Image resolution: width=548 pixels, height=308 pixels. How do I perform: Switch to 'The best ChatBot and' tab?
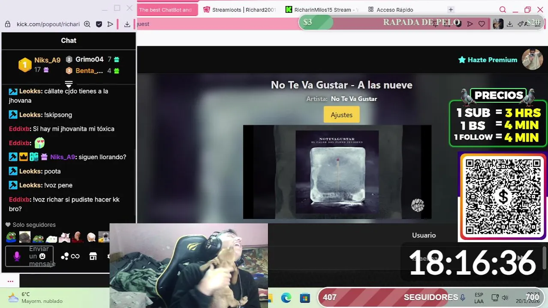167,9
